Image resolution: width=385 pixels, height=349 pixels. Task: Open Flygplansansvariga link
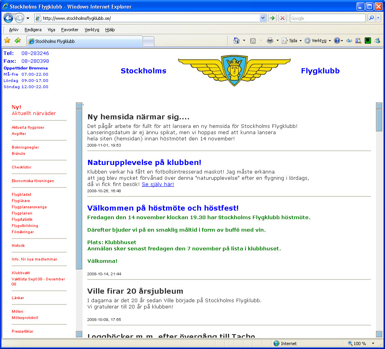tap(29, 207)
